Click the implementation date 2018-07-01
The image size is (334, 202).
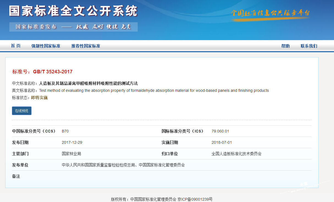tap(222, 142)
